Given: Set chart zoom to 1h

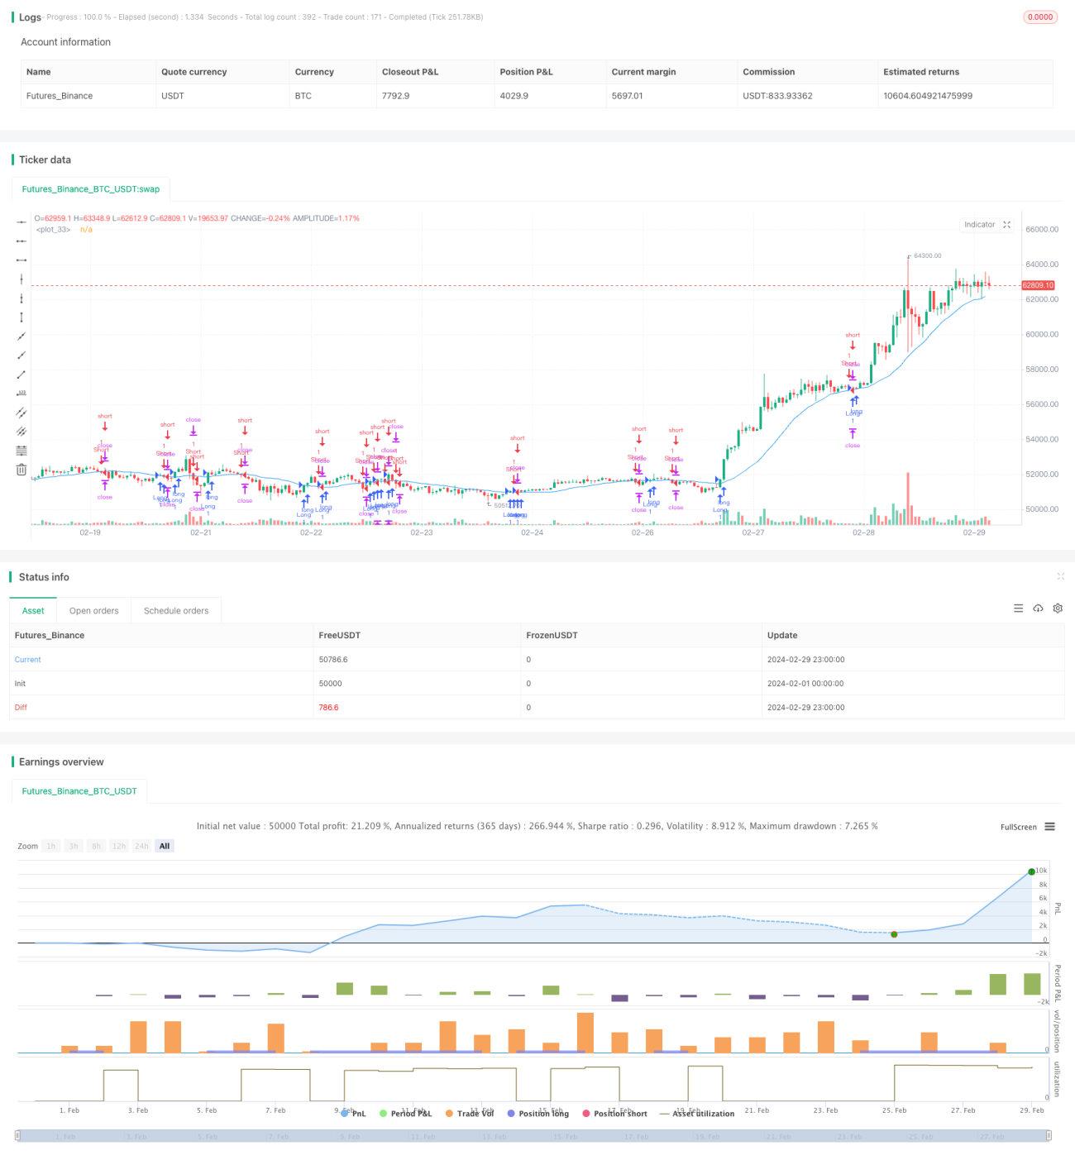Looking at the screenshot, I should coord(51,846).
